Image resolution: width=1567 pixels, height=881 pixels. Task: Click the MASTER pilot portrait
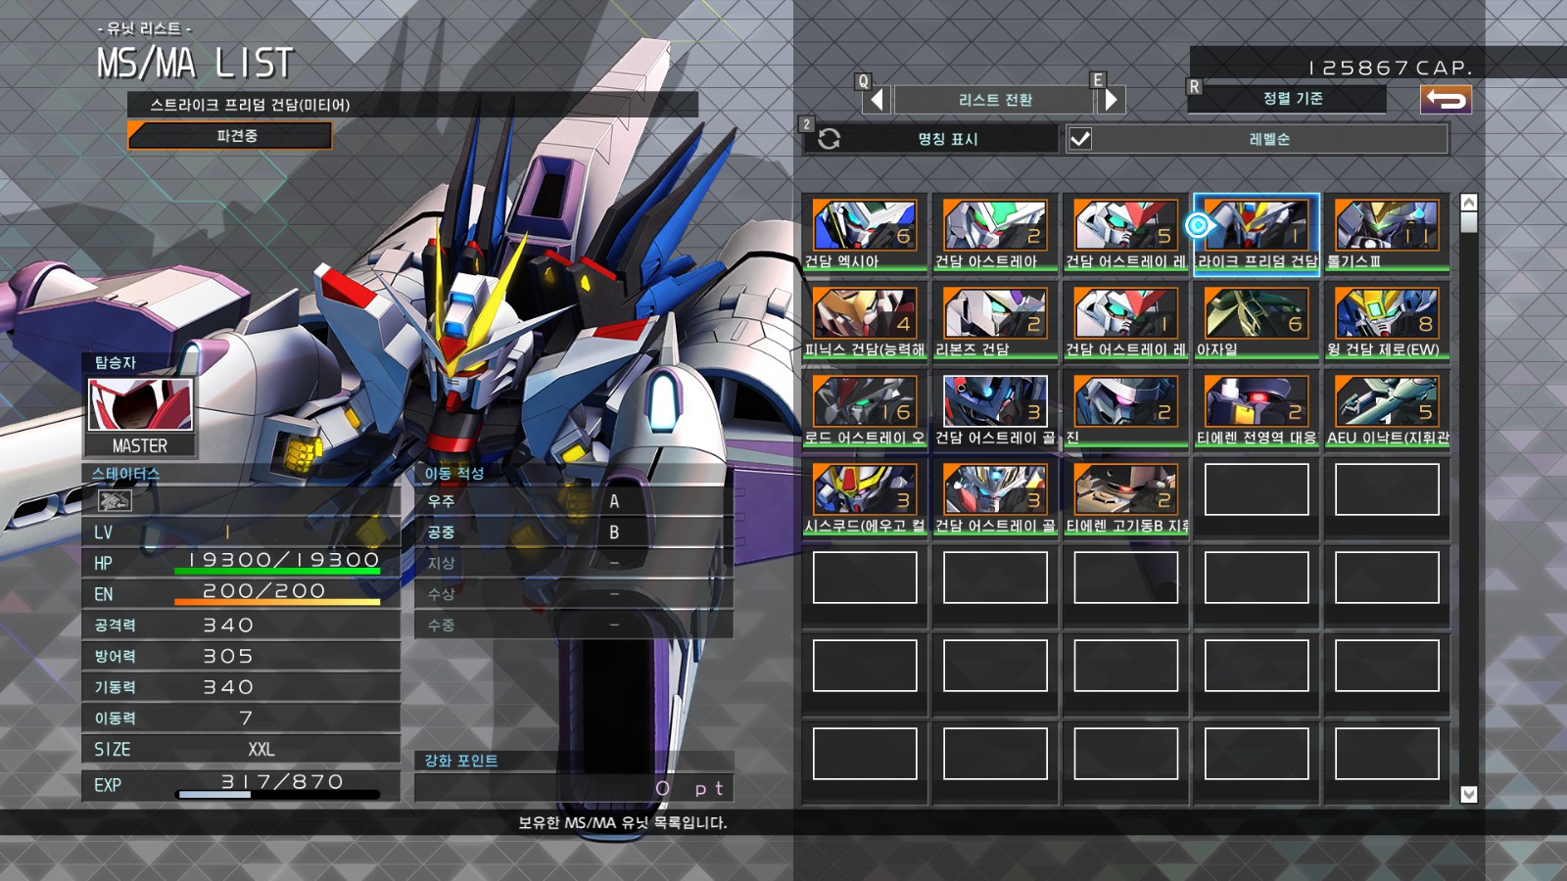pyautogui.click(x=140, y=405)
